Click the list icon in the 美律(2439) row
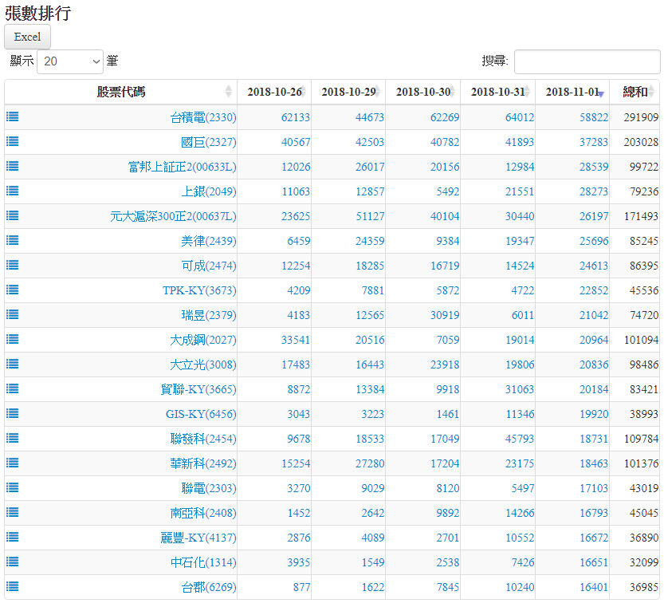 pos(13,240)
